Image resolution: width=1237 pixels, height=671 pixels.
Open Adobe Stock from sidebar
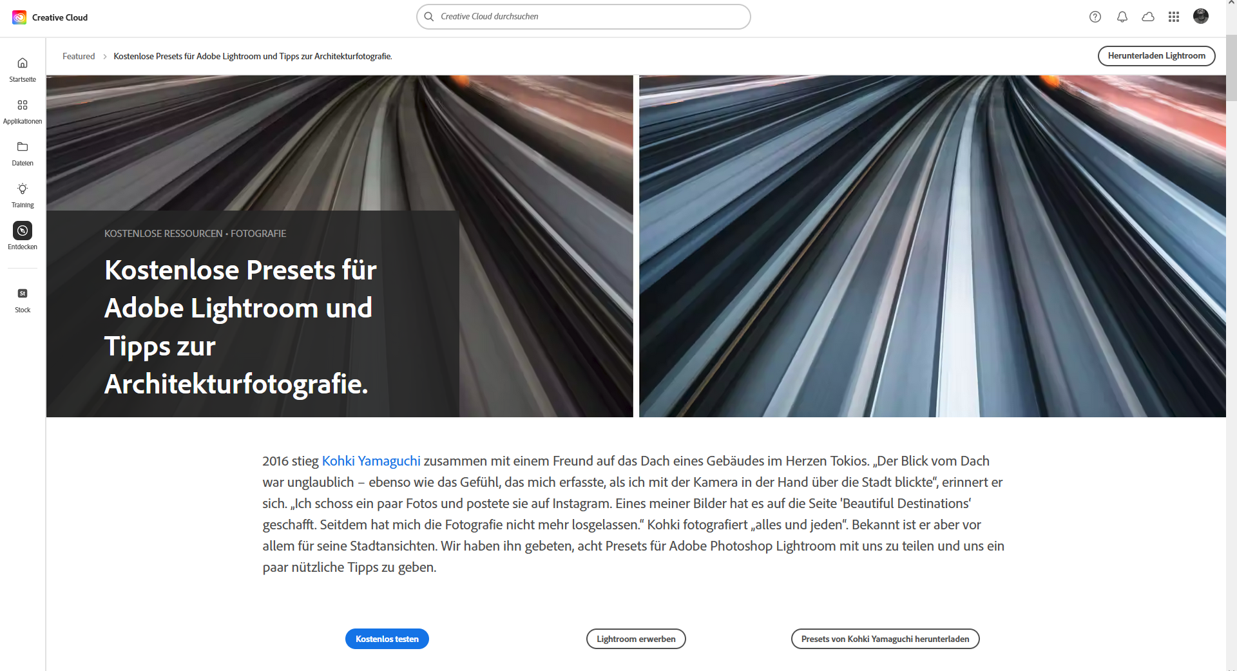click(23, 294)
